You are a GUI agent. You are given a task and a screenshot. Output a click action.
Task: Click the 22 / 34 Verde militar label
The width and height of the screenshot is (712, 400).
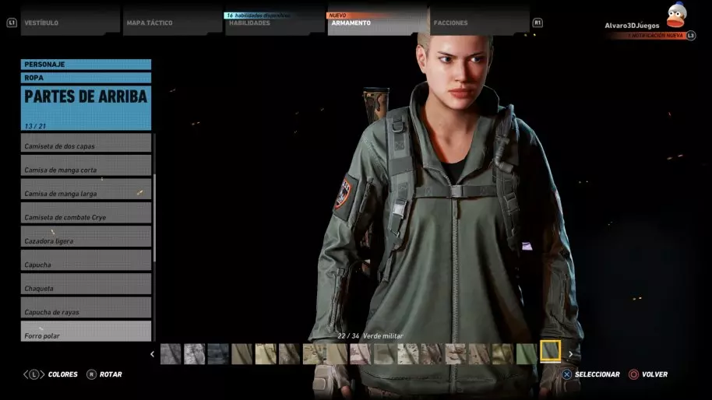click(x=370, y=336)
